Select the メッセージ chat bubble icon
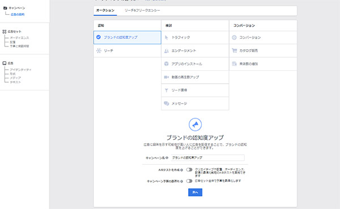This screenshot has width=340, height=209. coord(166,104)
